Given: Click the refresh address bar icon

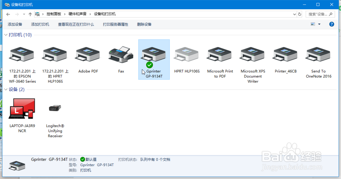Looking at the screenshot, I should point(300,14).
